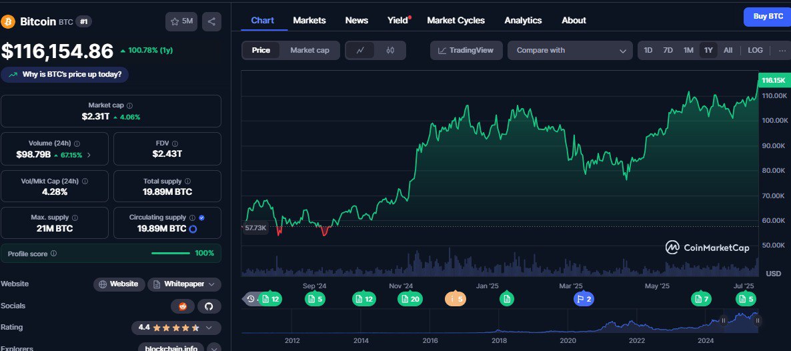Open the chart more options ellipsis

pyautogui.click(x=782, y=50)
